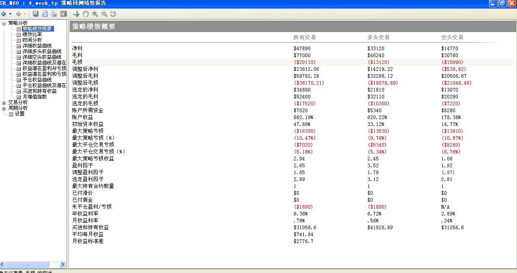Click the $2776.7 monthly deviation value
Viewport: 517px width, 273px height.
[303, 241]
